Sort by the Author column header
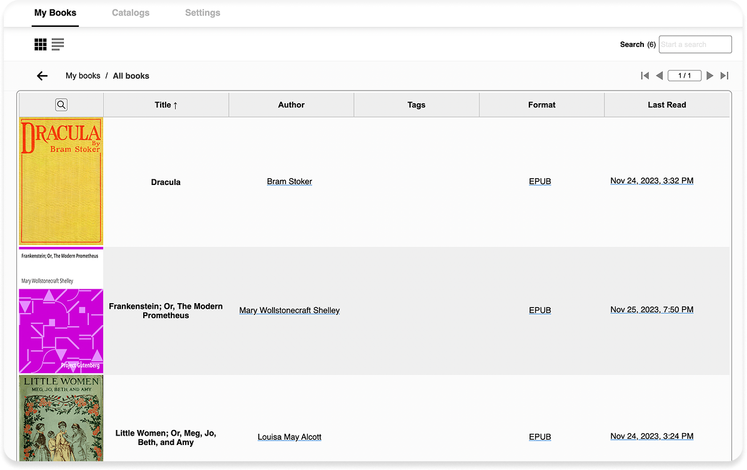Image resolution: width=747 pixels, height=470 pixels. pos(291,105)
